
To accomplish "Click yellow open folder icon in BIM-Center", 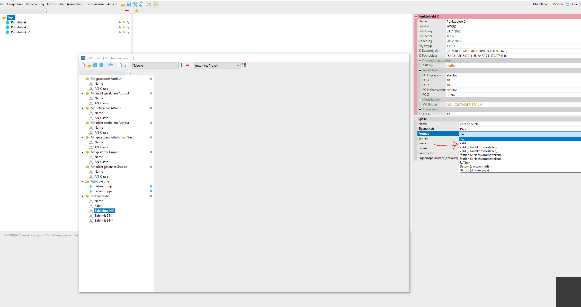I will 89,66.
